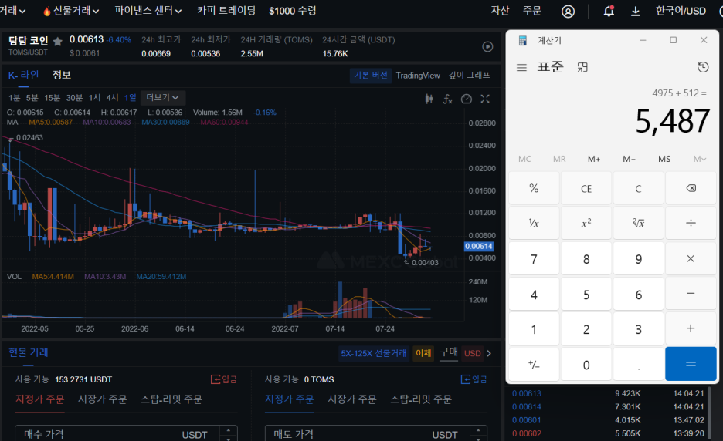Select the 1시 timeframe
Viewport: 723px width, 441px height.
[94, 98]
